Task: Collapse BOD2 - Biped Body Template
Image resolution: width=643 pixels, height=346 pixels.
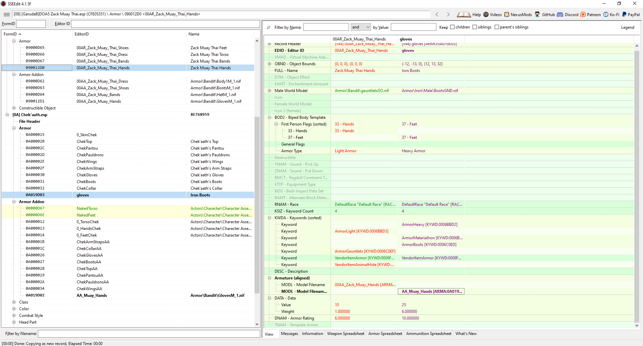Action: [269, 117]
